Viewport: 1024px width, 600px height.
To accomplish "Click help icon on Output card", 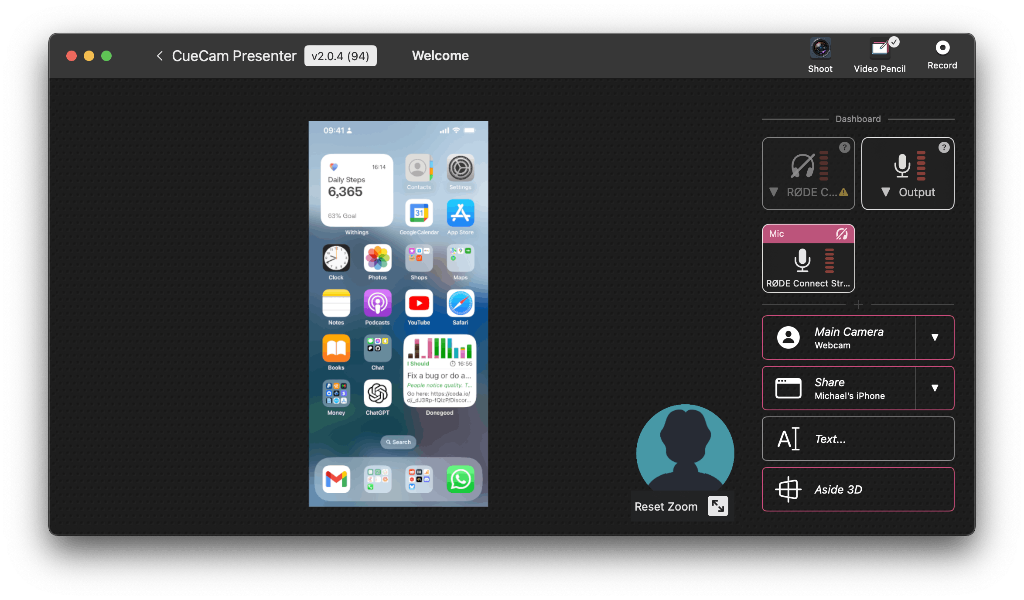I will (x=944, y=148).
